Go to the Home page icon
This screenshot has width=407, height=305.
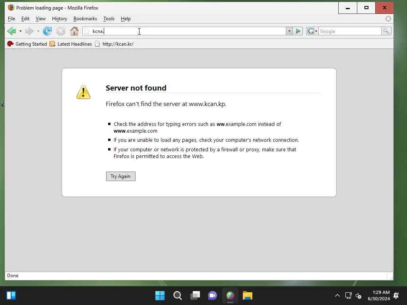point(74,31)
